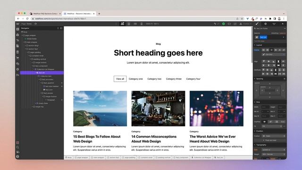This screenshot has width=302, height=170.
Task: Click the undo arrow in top bar
Action: click(x=215, y=24)
